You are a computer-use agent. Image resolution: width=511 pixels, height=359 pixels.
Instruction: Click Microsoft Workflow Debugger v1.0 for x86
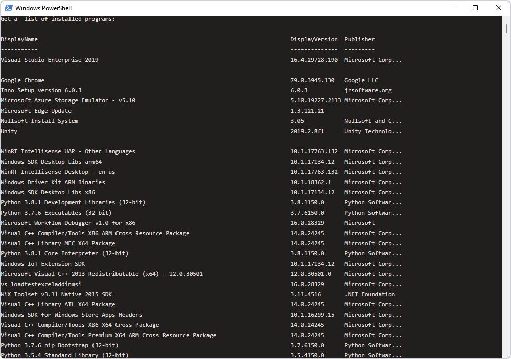tap(68, 223)
